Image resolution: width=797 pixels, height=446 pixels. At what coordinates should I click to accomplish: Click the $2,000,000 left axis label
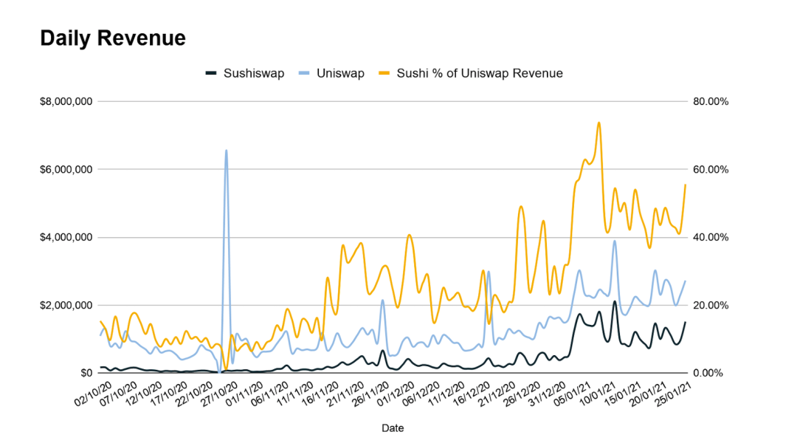(64, 305)
